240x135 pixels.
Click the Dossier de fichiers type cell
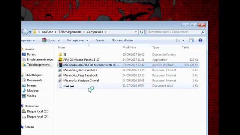tap(164, 54)
